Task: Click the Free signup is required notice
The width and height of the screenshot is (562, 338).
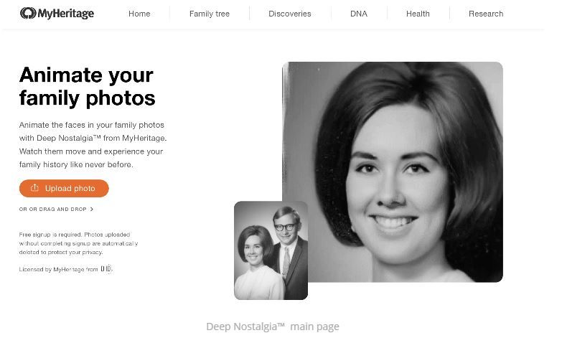Action: point(78,243)
